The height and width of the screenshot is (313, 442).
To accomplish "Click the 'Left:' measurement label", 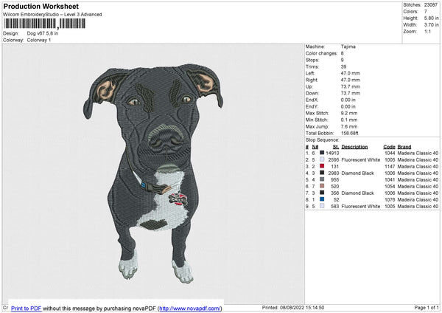I will pyautogui.click(x=309, y=73).
